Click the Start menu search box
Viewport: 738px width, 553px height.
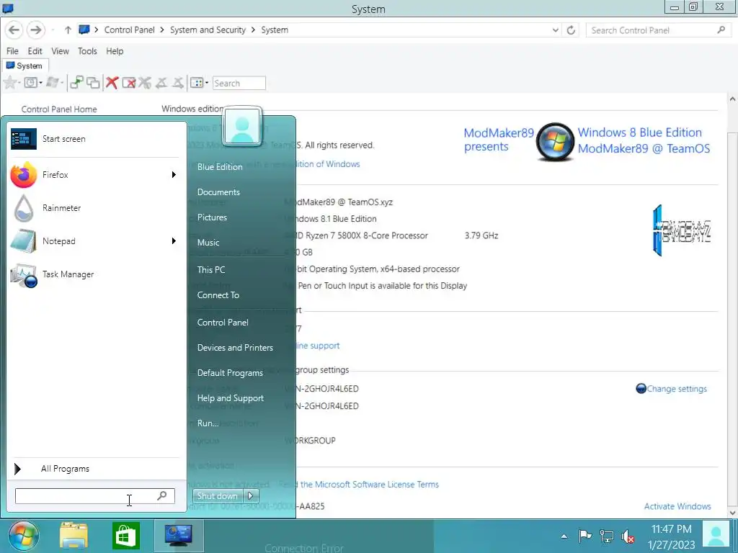click(x=94, y=496)
